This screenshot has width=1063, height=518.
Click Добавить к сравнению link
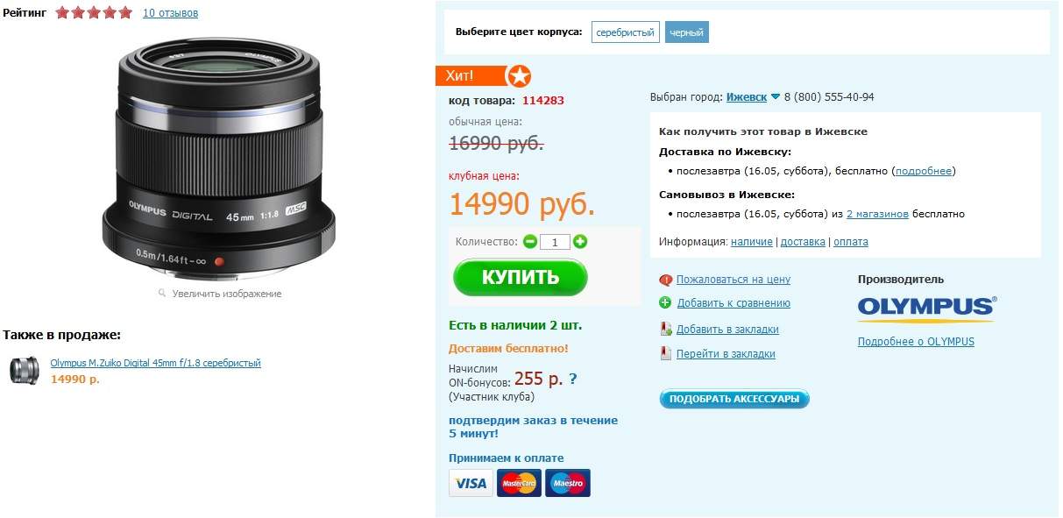point(733,303)
